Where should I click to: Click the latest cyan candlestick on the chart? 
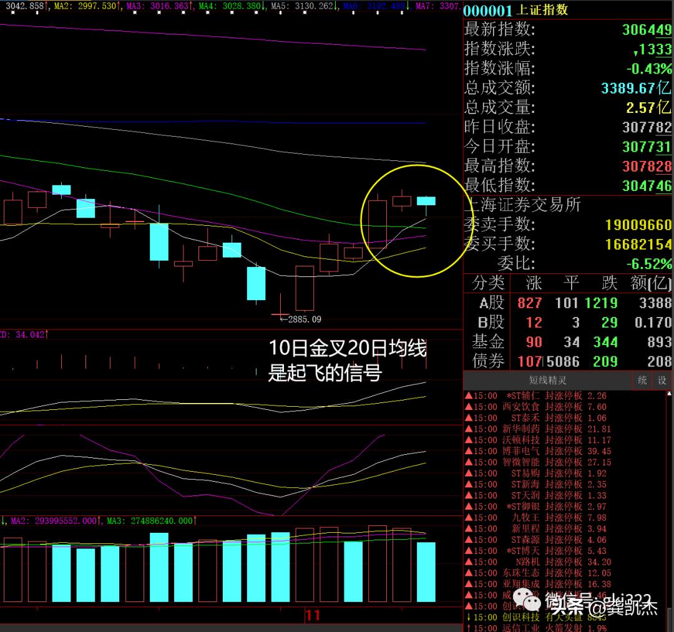(426, 201)
